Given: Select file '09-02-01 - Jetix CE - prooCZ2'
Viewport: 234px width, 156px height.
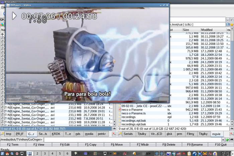Looking at the screenshot, I should [x=174, y=106].
